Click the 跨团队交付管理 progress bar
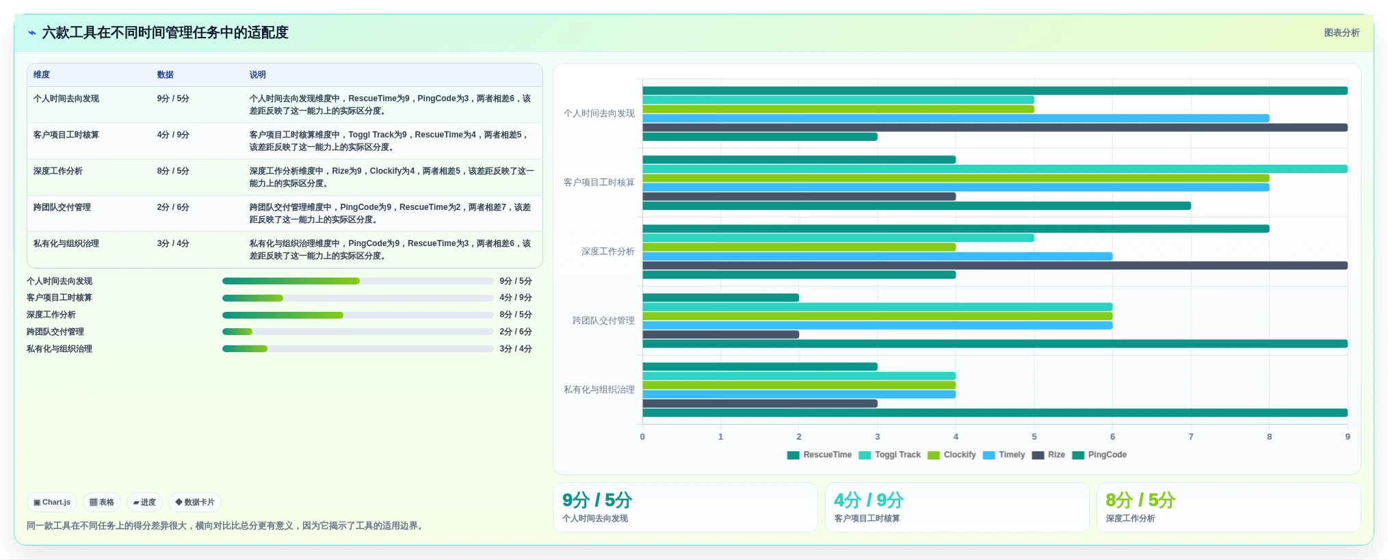 (358, 332)
